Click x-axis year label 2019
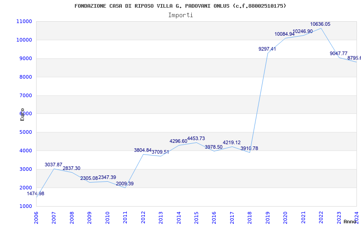The width and height of the screenshot is (361, 226). 268,217
